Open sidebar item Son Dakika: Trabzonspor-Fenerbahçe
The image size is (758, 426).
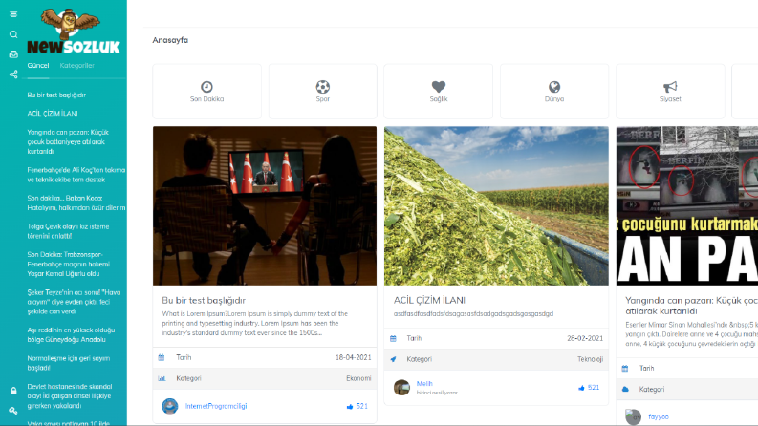[69, 265]
